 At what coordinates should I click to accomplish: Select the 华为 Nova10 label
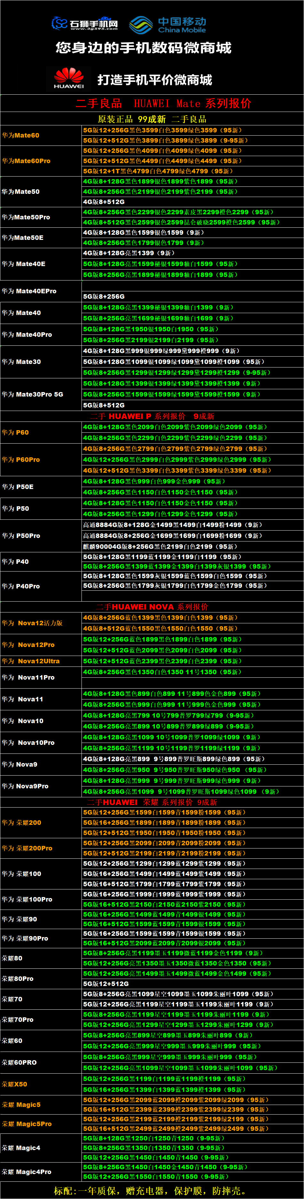23,721
